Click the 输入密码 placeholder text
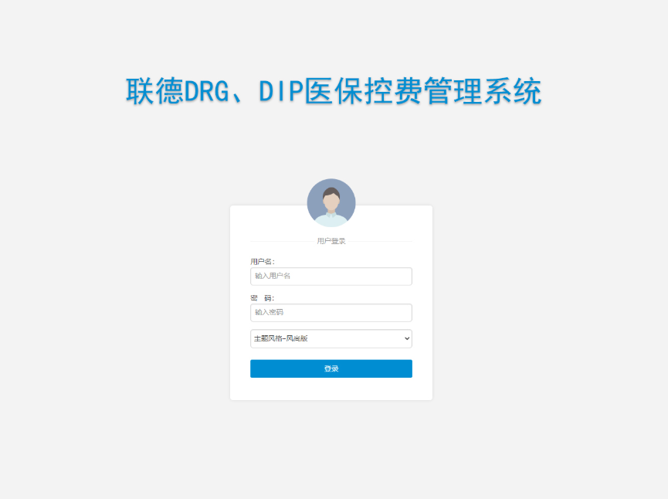The width and height of the screenshot is (668, 499). tap(269, 312)
